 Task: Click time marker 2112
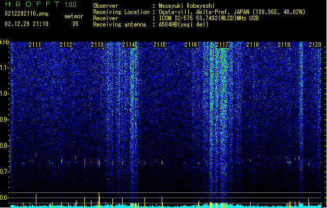click(66, 44)
